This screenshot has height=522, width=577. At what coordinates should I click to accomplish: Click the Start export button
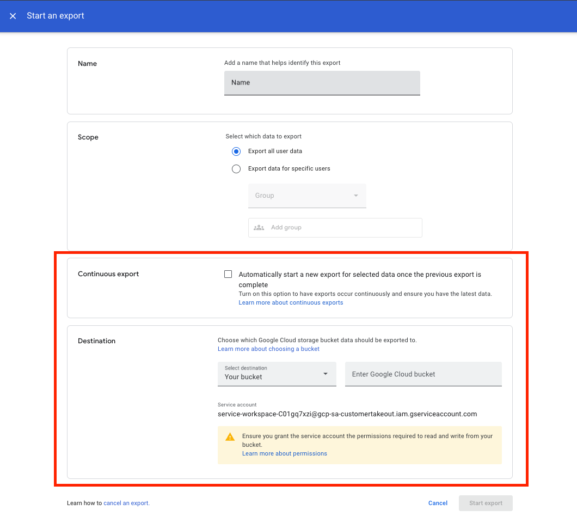tap(486, 503)
